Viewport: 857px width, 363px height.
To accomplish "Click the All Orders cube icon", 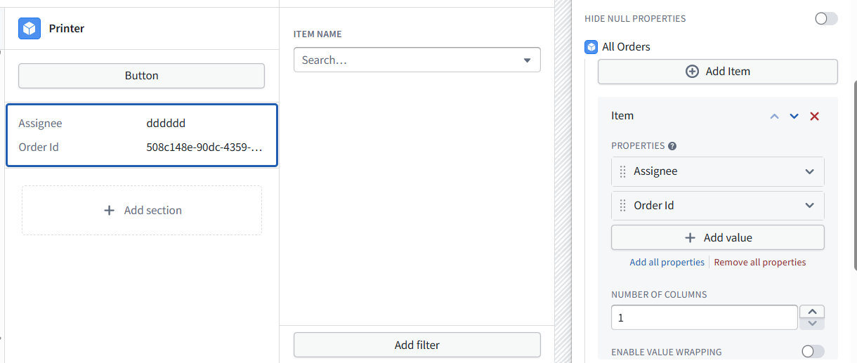I will 591,47.
